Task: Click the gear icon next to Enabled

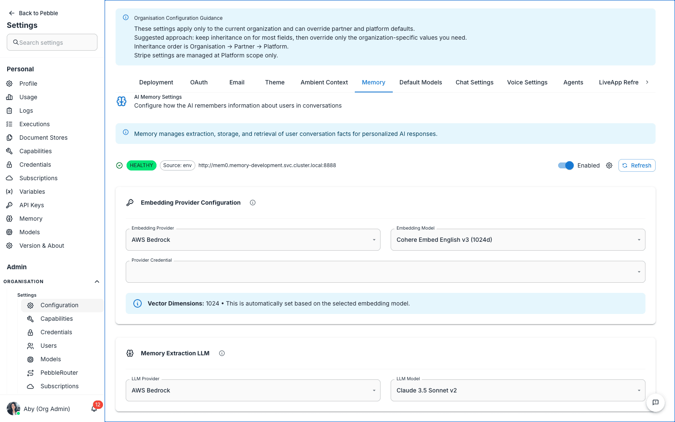Action: [609, 165]
